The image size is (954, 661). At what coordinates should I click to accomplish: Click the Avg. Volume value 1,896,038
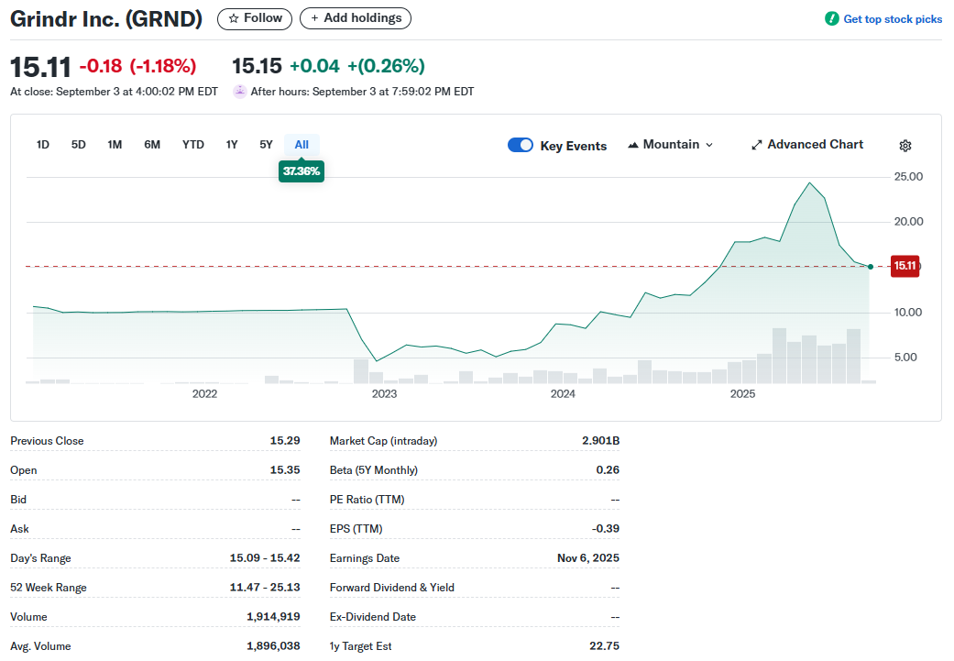(x=273, y=645)
